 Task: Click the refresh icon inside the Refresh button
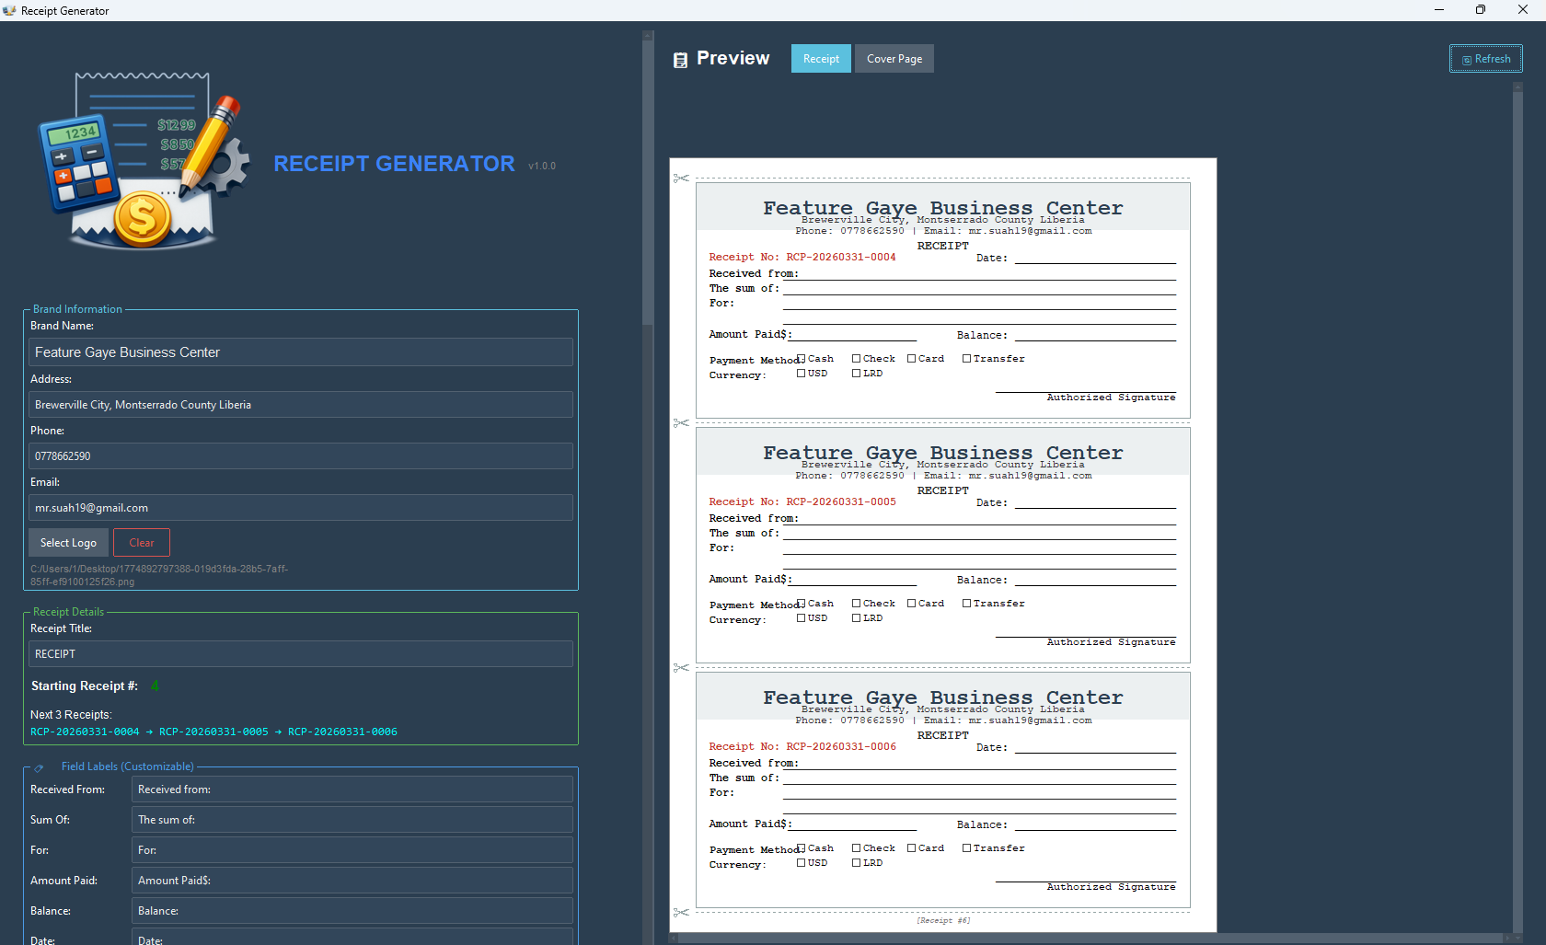1465,58
